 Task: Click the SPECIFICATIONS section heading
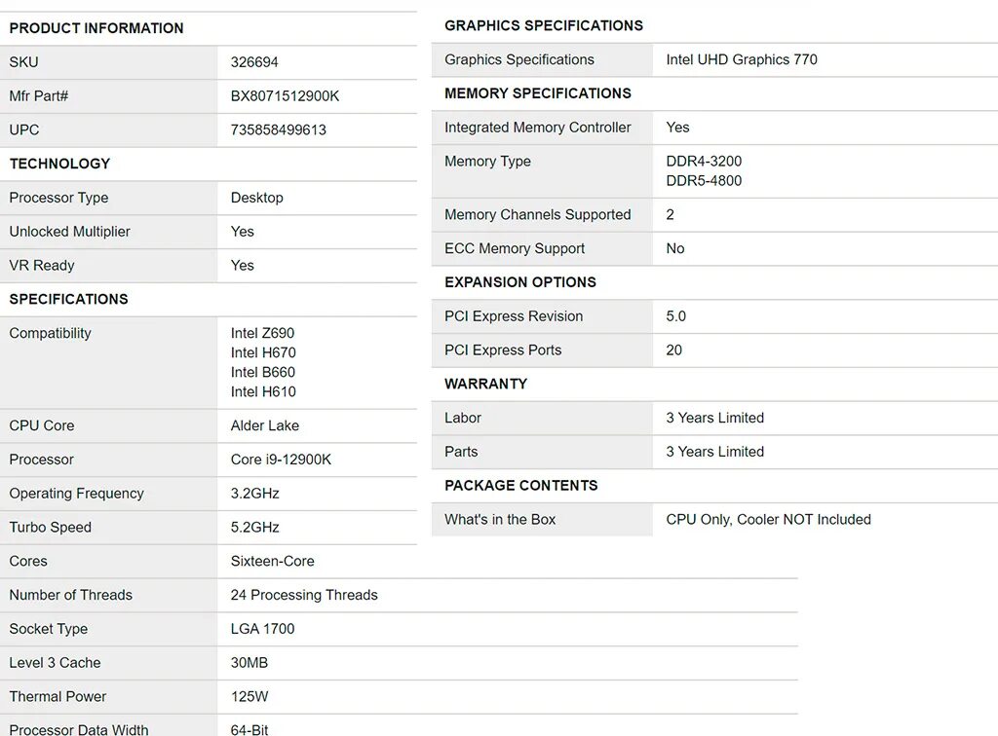[x=69, y=299]
